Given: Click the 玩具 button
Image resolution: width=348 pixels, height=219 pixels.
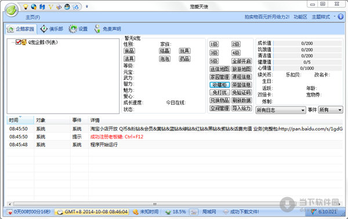Looking at the screenshot, I should [184, 51].
